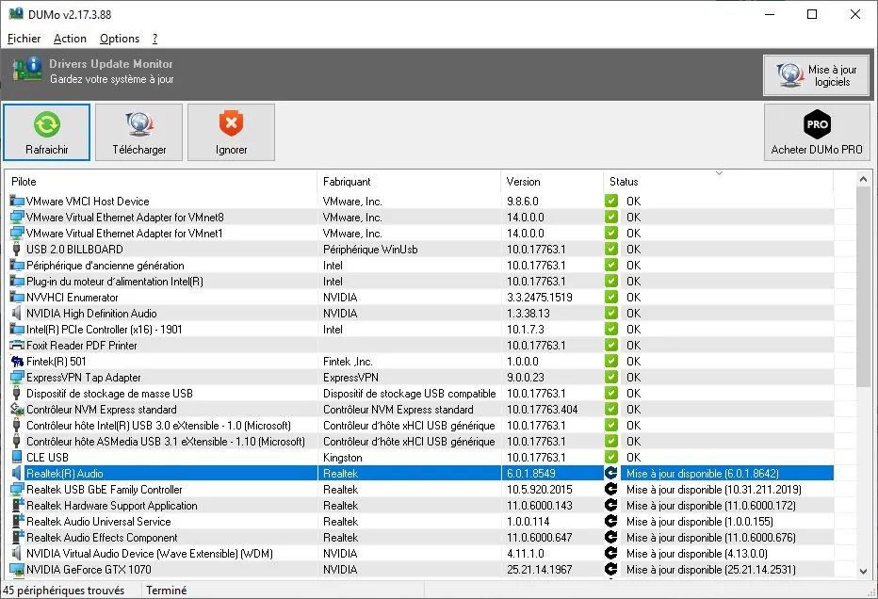Open the Fichier menu
This screenshot has height=599, width=878.
[24, 39]
